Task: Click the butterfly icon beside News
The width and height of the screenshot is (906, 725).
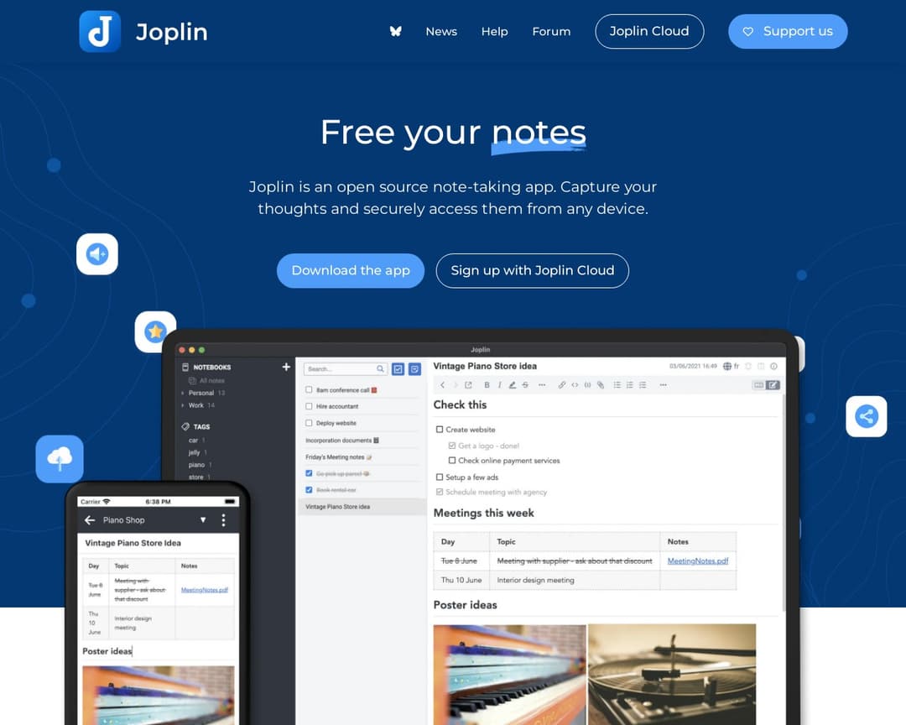Action: (x=395, y=31)
